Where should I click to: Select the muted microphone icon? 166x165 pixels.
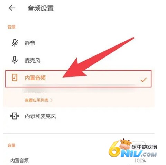click(15, 43)
